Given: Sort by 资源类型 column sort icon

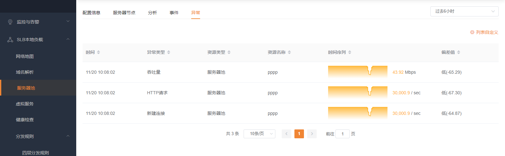Looking at the screenshot, I should [229, 52].
